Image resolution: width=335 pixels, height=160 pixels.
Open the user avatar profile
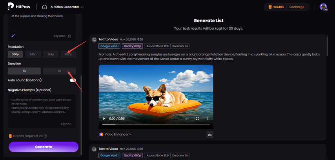(x=324, y=7)
